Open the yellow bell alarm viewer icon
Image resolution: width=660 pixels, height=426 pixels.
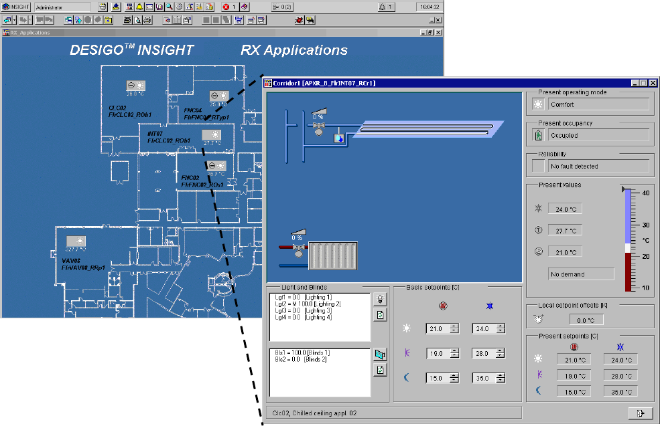[x=139, y=7]
